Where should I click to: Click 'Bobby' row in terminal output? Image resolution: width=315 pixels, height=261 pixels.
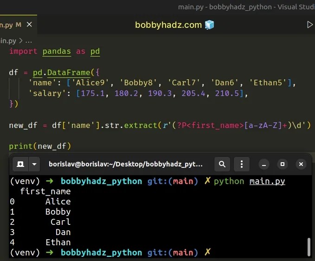coord(58,212)
